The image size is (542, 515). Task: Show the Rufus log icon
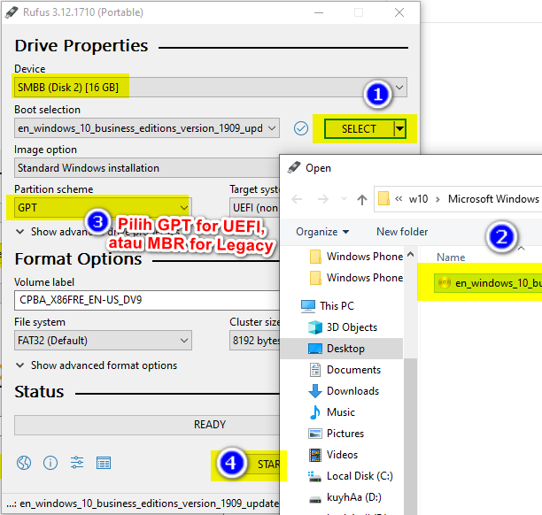(104, 463)
